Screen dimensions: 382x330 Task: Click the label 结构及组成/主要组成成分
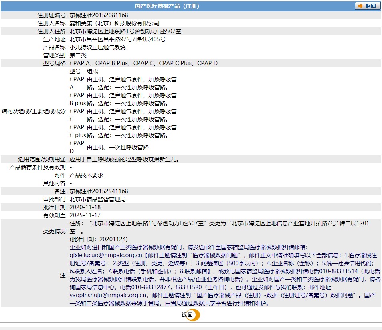click(x=33, y=111)
